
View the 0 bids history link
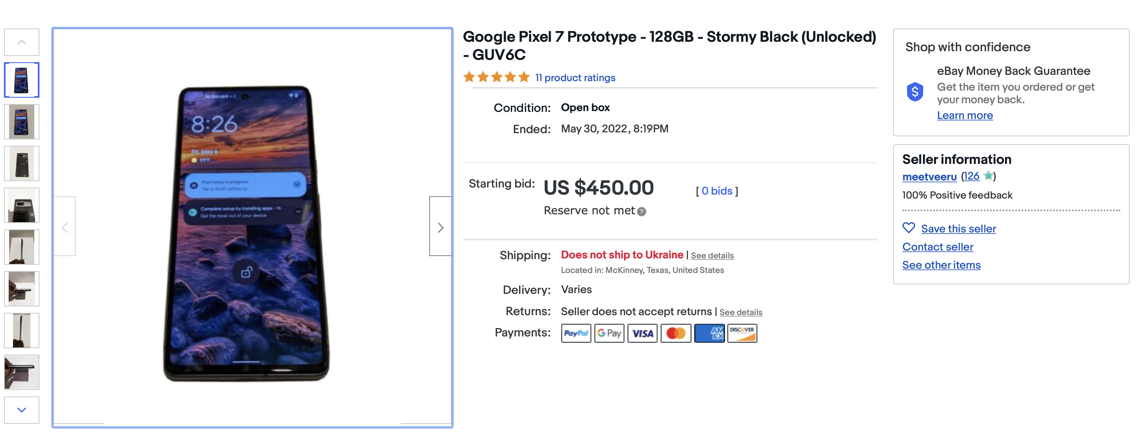[x=717, y=191]
